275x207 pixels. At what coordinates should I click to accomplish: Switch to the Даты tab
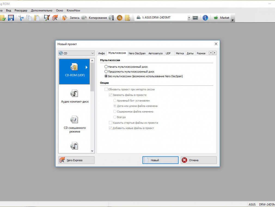coord(190,53)
